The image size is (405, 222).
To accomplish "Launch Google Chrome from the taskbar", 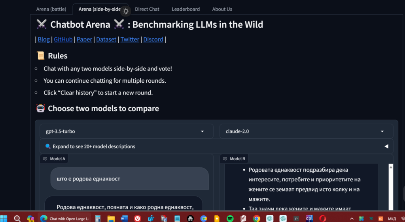I will coord(256,219).
